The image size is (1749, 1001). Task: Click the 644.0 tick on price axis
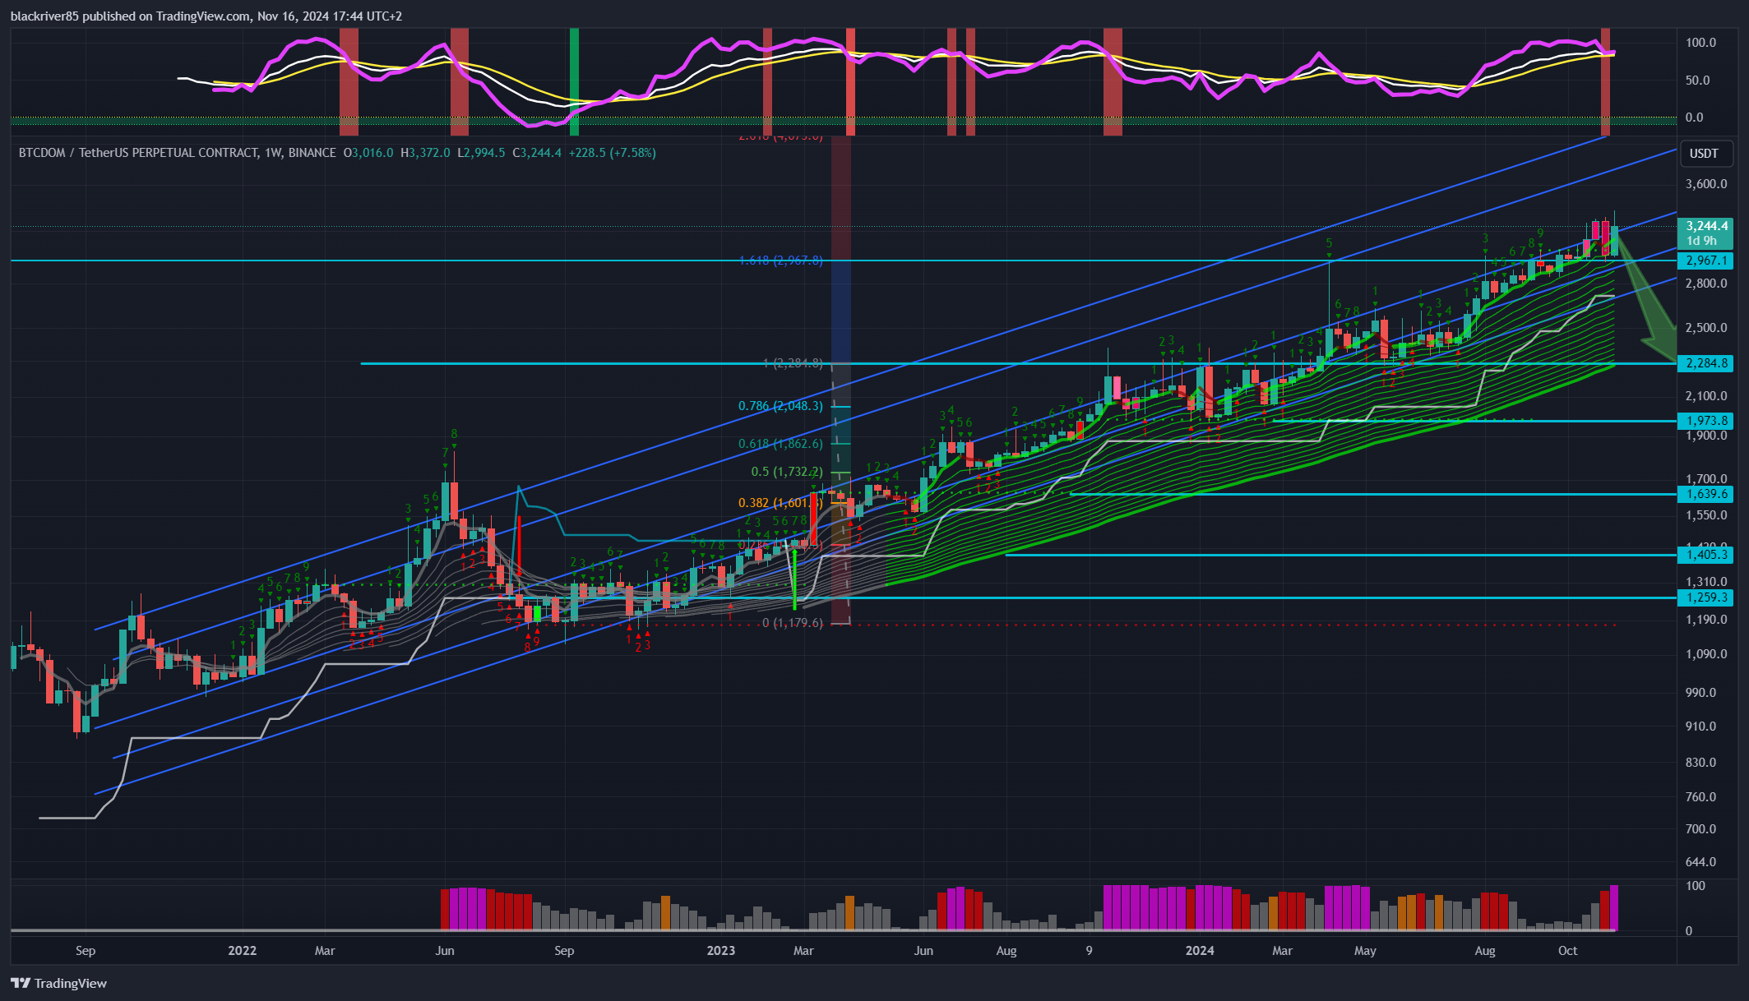(x=1701, y=862)
